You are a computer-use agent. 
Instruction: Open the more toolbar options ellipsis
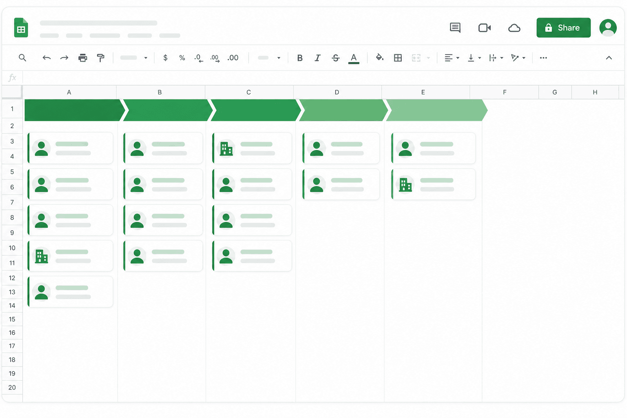click(543, 58)
